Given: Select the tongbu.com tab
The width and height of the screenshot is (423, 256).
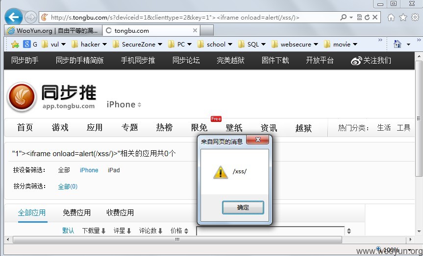Looking at the screenshot, I should 151,30.
